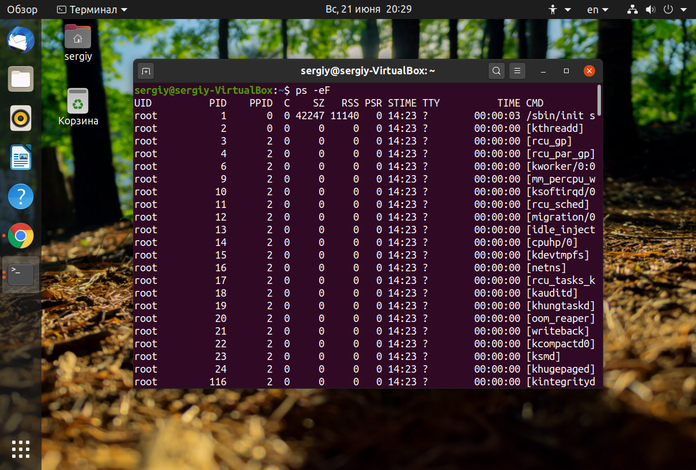
Task: Click the [kauditd] process name
Action: 552,293
